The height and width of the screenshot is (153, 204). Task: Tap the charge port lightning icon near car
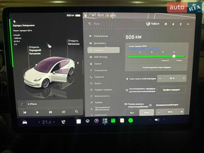(78, 63)
